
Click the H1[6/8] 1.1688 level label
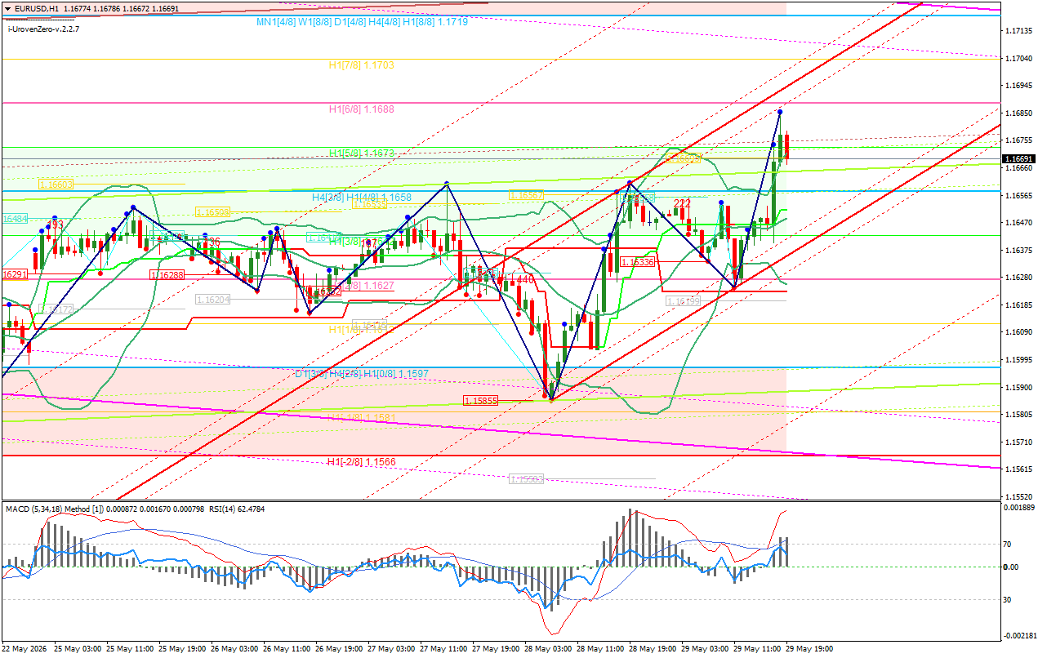point(362,109)
